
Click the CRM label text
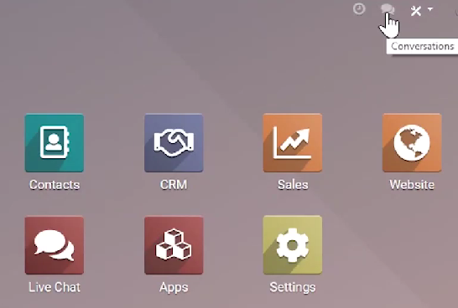coord(174,185)
